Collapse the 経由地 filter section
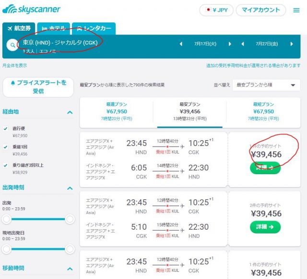The image size is (307, 279). click(x=70, y=112)
